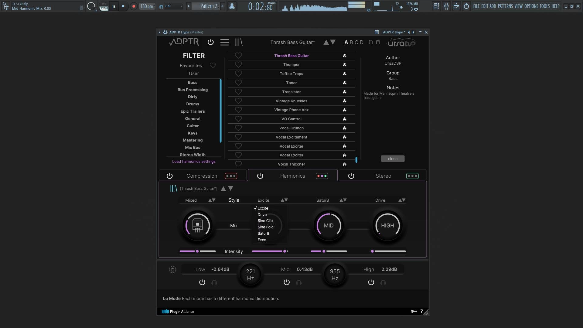Viewport: 583px width, 328px height.
Task: Open help question mark icon
Action: point(421,311)
